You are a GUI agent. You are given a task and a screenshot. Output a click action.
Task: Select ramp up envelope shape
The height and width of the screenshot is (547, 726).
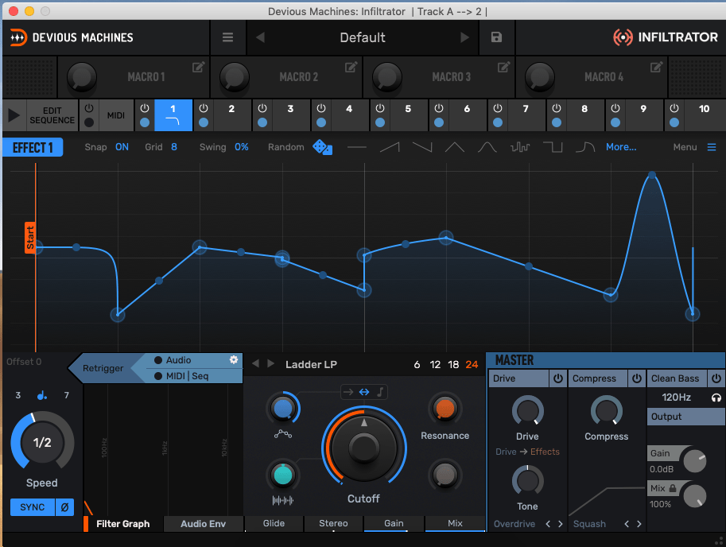point(390,148)
